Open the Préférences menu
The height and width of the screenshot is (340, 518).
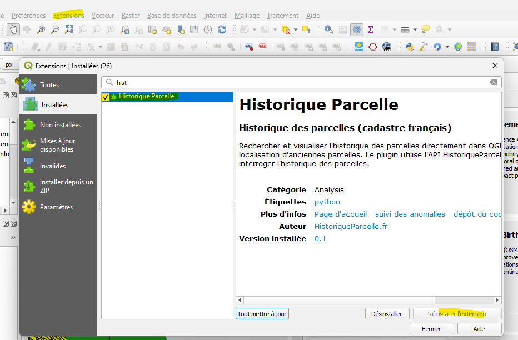(x=28, y=16)
